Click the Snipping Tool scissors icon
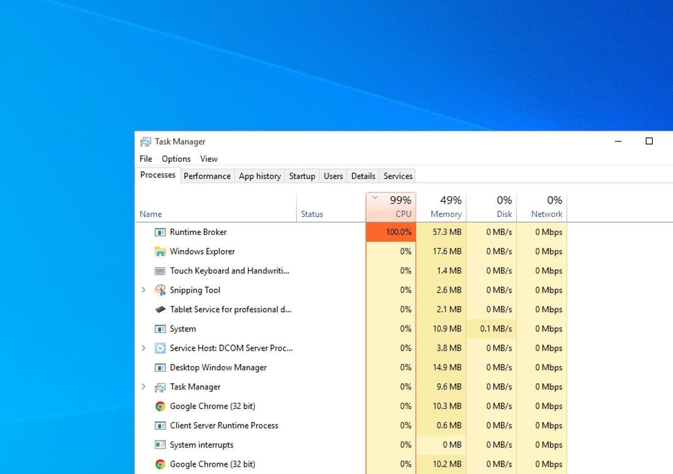The image size is (673, 474). (x=160, y=290)
